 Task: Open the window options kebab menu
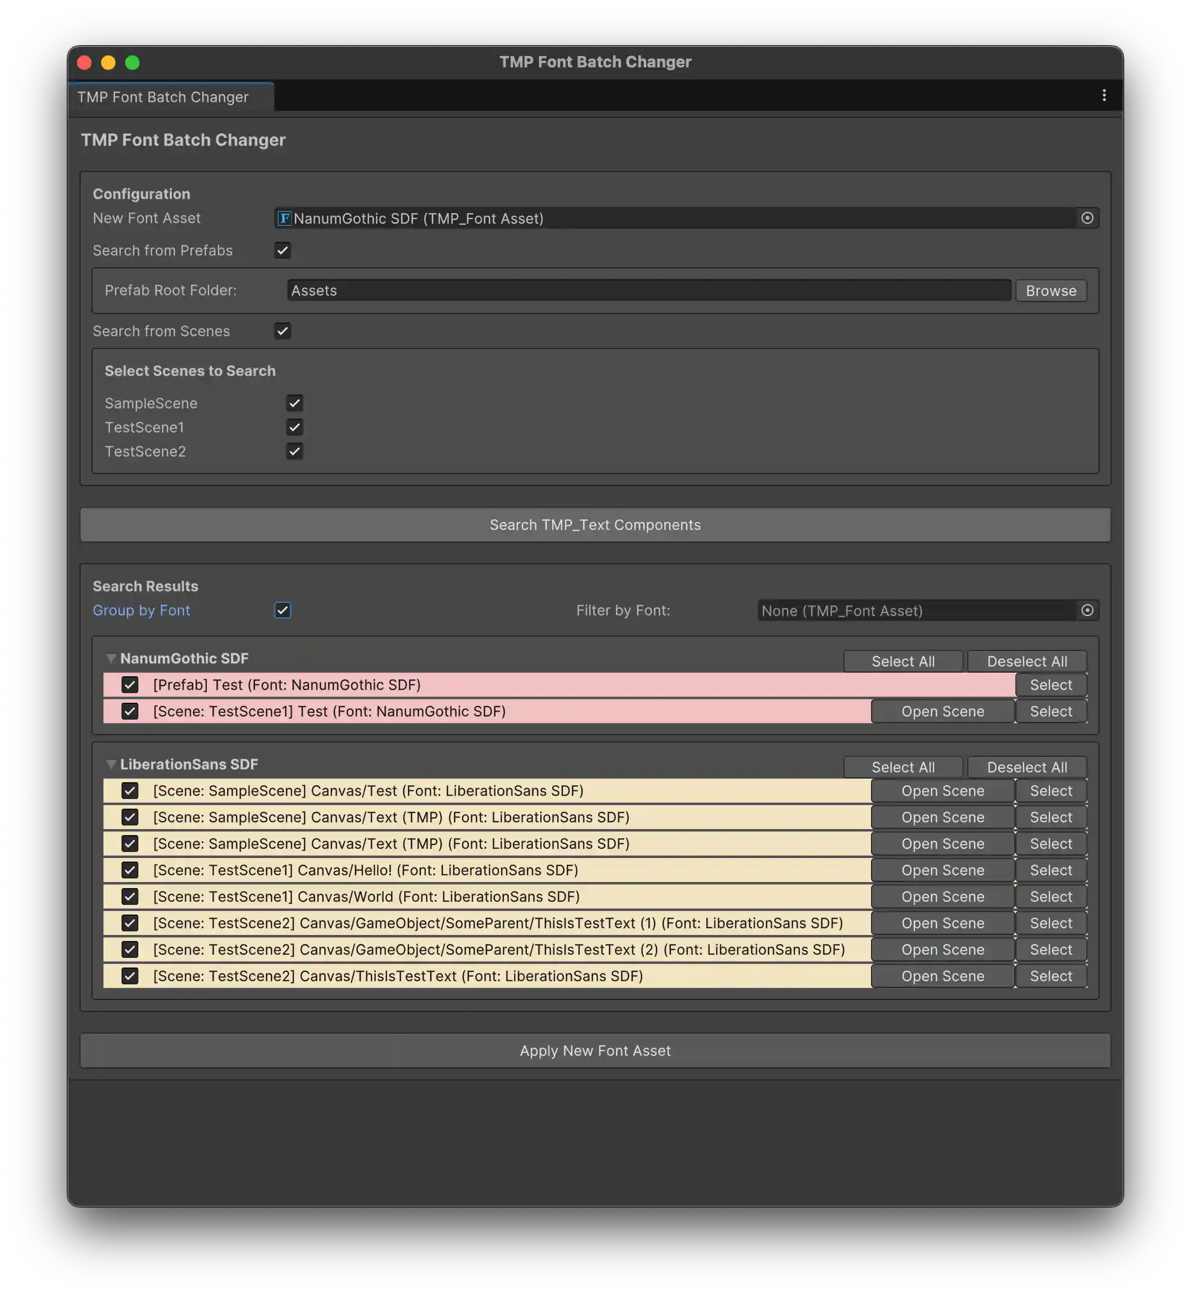tap(1104, 96)
